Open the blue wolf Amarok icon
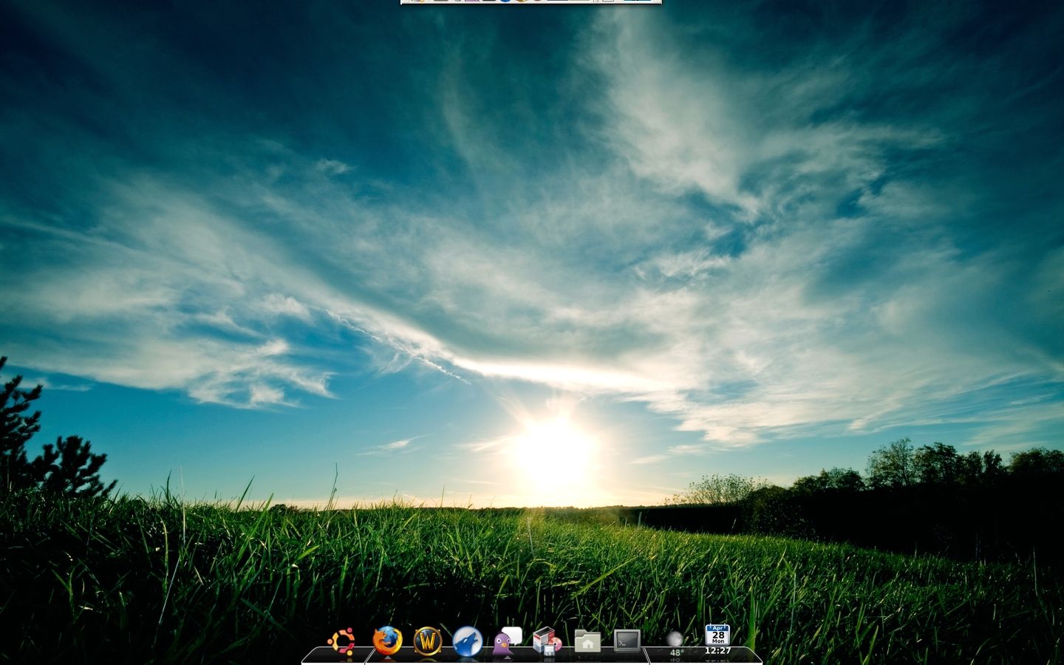 coord(467,641)
